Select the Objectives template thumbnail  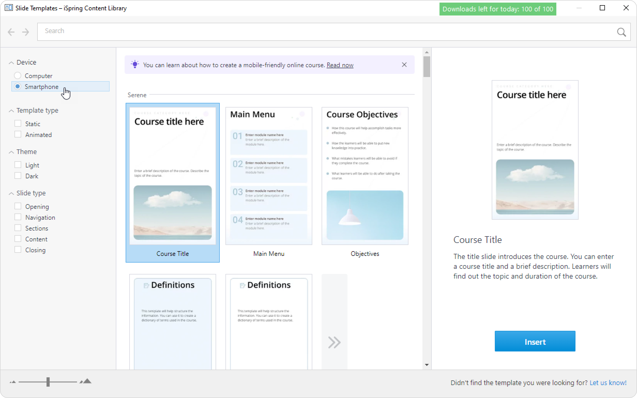pos(365,176)
